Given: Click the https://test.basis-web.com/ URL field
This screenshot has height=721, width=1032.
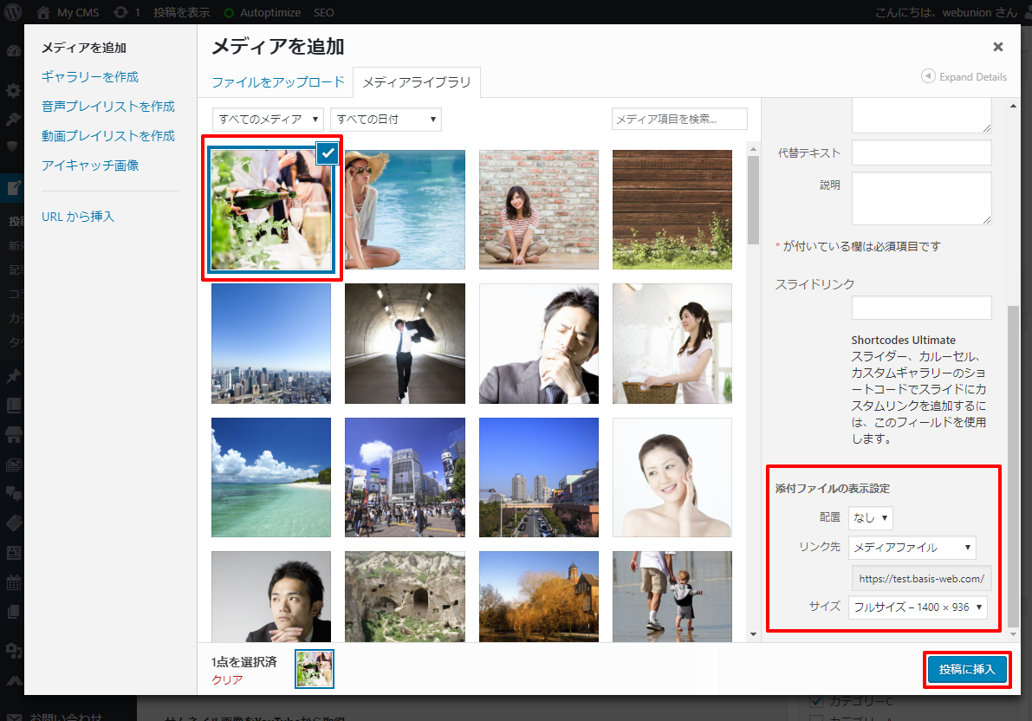Looking at the screenshot, I should pyautogui.click(x=921, y=578).
